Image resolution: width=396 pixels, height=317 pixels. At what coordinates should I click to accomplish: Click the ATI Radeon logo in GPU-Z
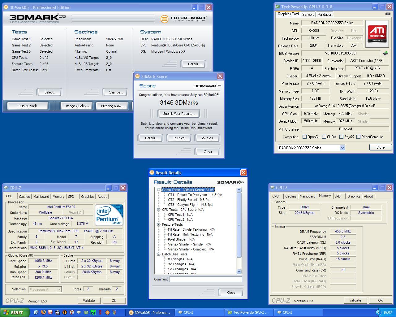coord(377,34)
